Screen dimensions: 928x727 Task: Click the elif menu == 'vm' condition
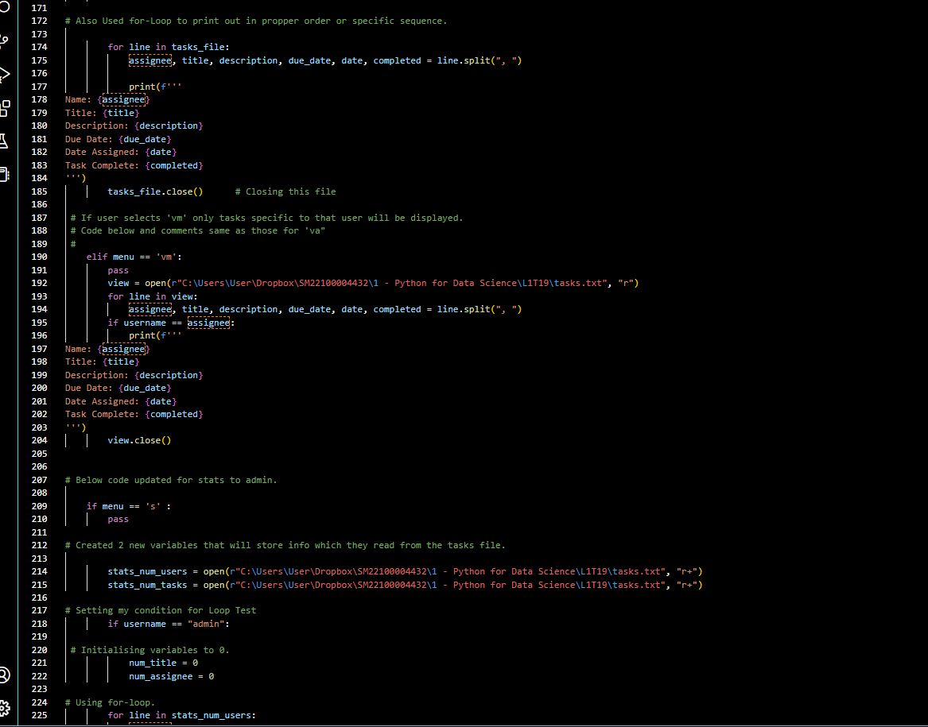coord(132,256)
